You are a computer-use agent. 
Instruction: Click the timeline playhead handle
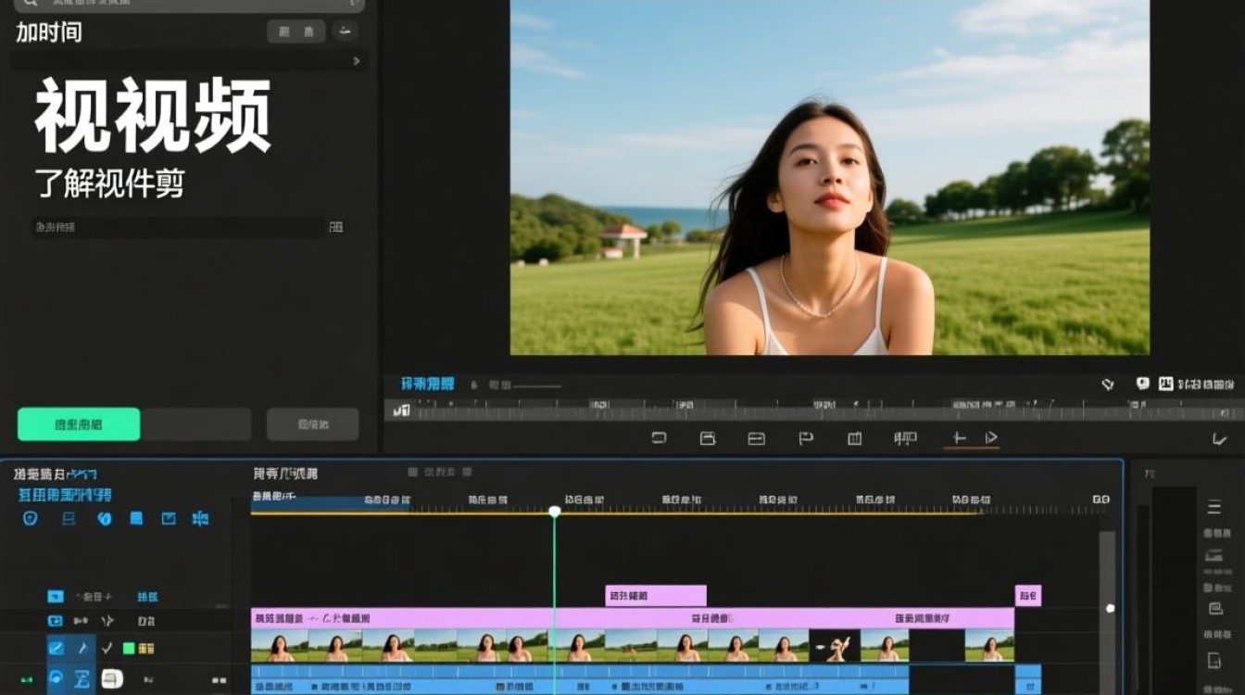(554, 512)
